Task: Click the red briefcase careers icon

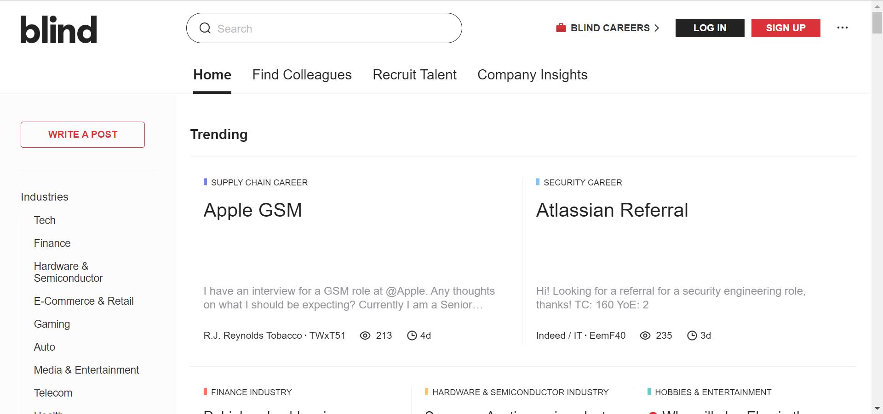Action: [x=561, y=28]
